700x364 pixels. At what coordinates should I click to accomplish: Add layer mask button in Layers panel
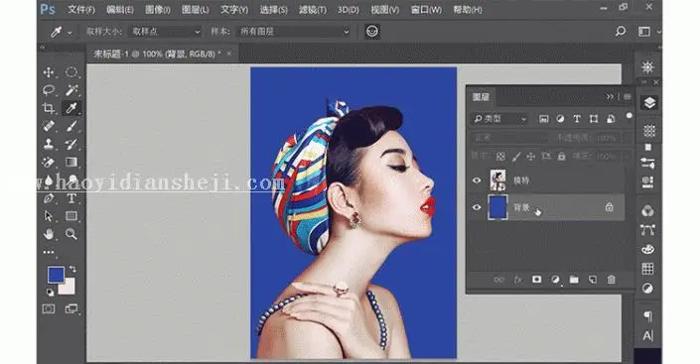click(x=536, y=280)
